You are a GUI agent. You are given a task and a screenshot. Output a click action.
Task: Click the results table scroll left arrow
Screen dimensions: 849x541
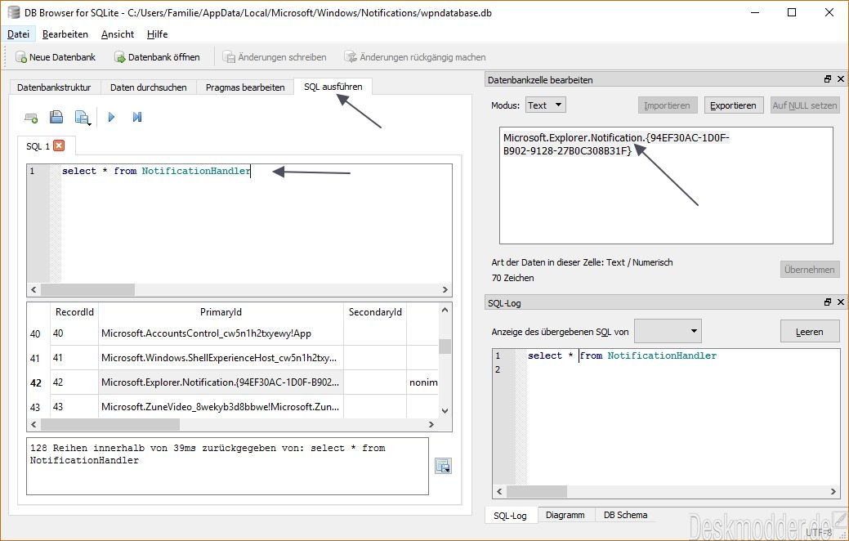click(34, 425)
